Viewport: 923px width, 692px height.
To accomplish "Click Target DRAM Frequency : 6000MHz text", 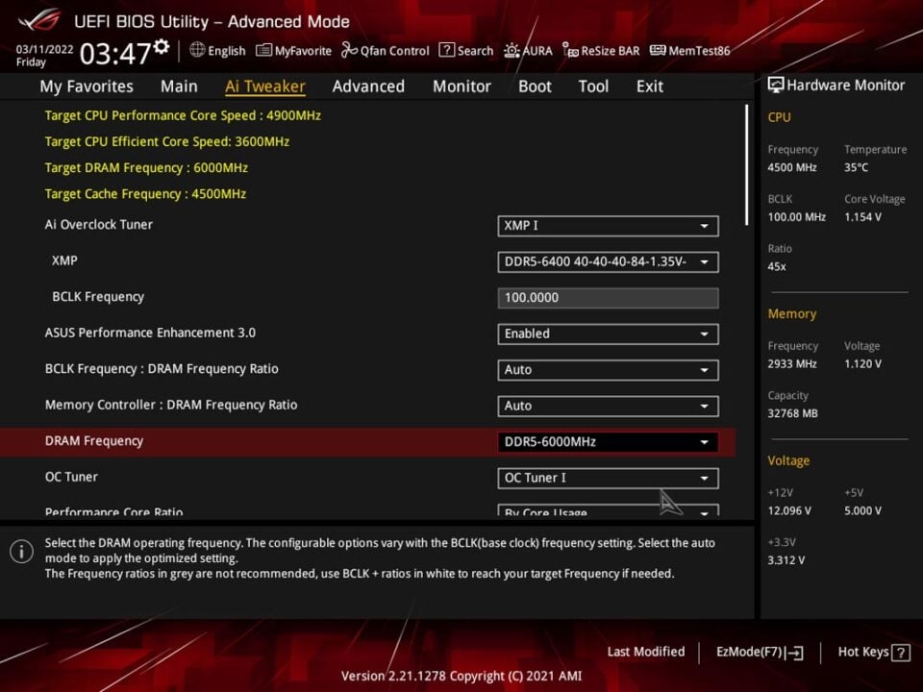I will pyautogui.click(x=146, y=167).
